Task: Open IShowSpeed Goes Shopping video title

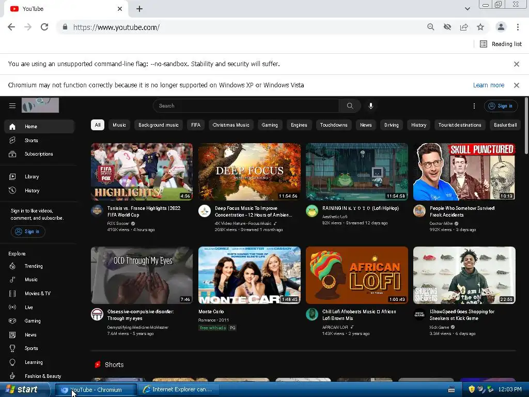Action: [x=462, y=315]
